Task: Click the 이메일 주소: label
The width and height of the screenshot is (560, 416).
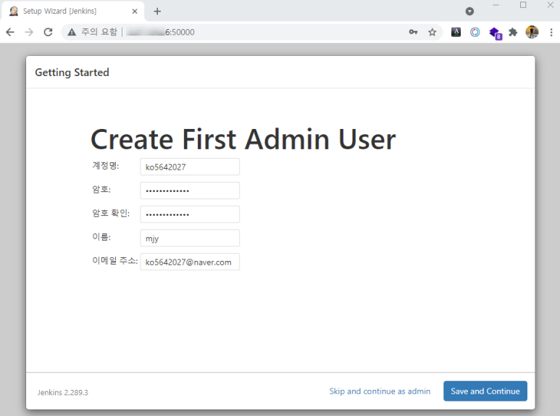Action: click(x=114, y=260)
